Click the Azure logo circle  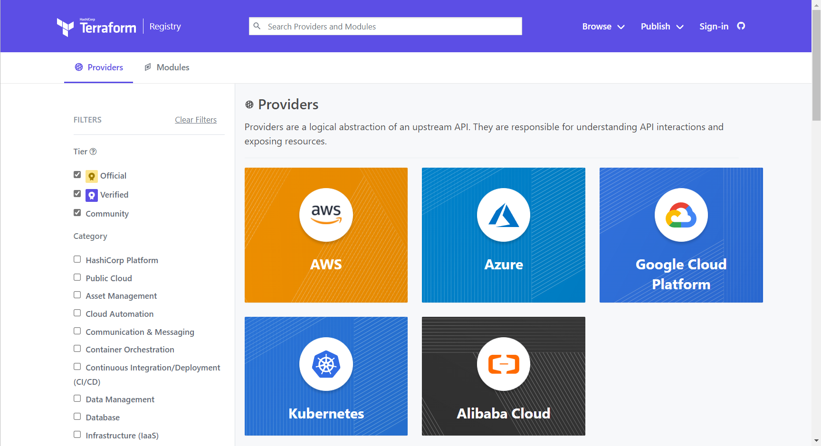[504, 215]
